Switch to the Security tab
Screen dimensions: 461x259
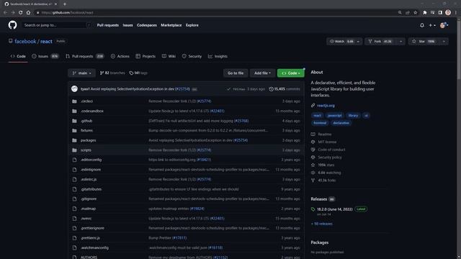192,56
